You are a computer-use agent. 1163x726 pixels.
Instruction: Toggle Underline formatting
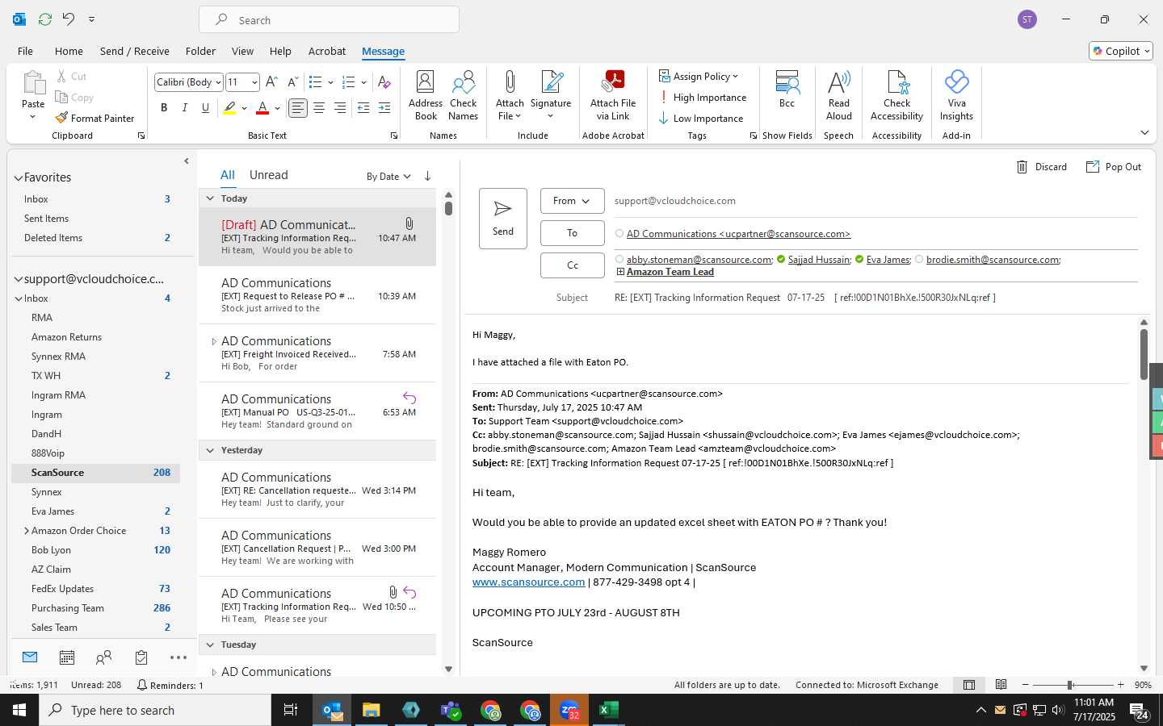click(205, 107)
